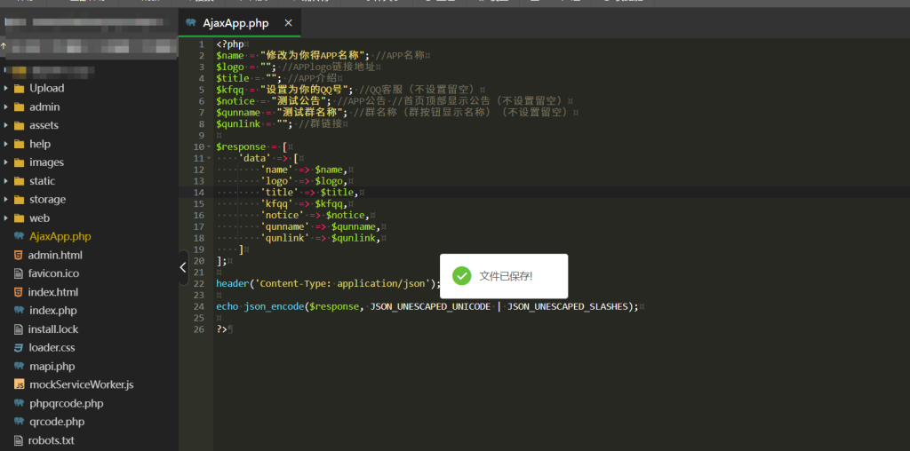Open qrcode.php from the file tree
Image resolution: width=910 pixels, height=451 pixels.
click(57, 422)
